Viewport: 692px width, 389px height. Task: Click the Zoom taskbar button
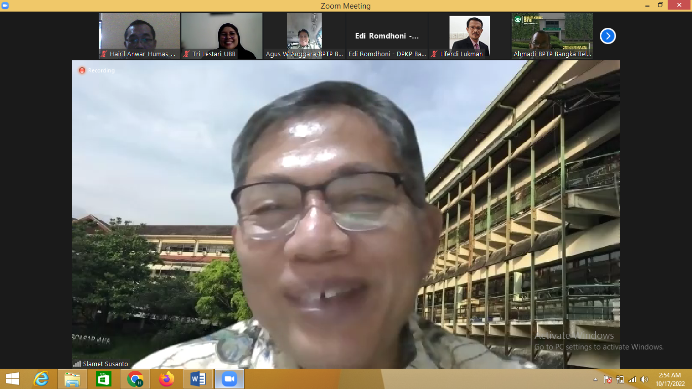229,379
